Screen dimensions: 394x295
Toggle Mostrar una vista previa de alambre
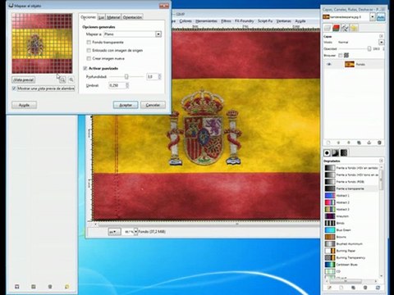(14, 88)
